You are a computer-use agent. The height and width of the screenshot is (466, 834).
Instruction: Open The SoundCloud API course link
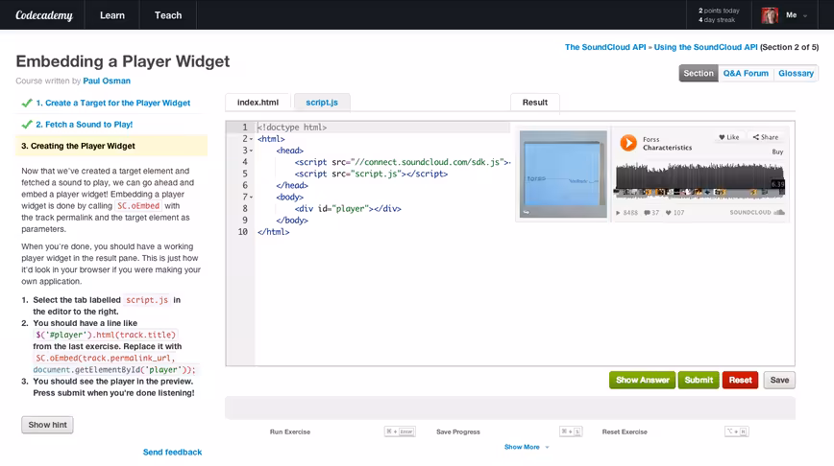pos(605,47)
